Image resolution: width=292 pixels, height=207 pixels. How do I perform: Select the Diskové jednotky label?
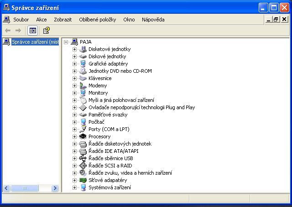click(x=107, y=56)
